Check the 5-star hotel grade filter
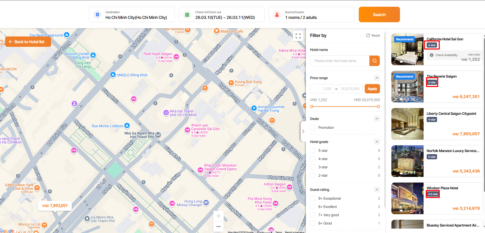The width and height of the screenshot is (485, 233). pyautogui.click(x=313, y=151)
